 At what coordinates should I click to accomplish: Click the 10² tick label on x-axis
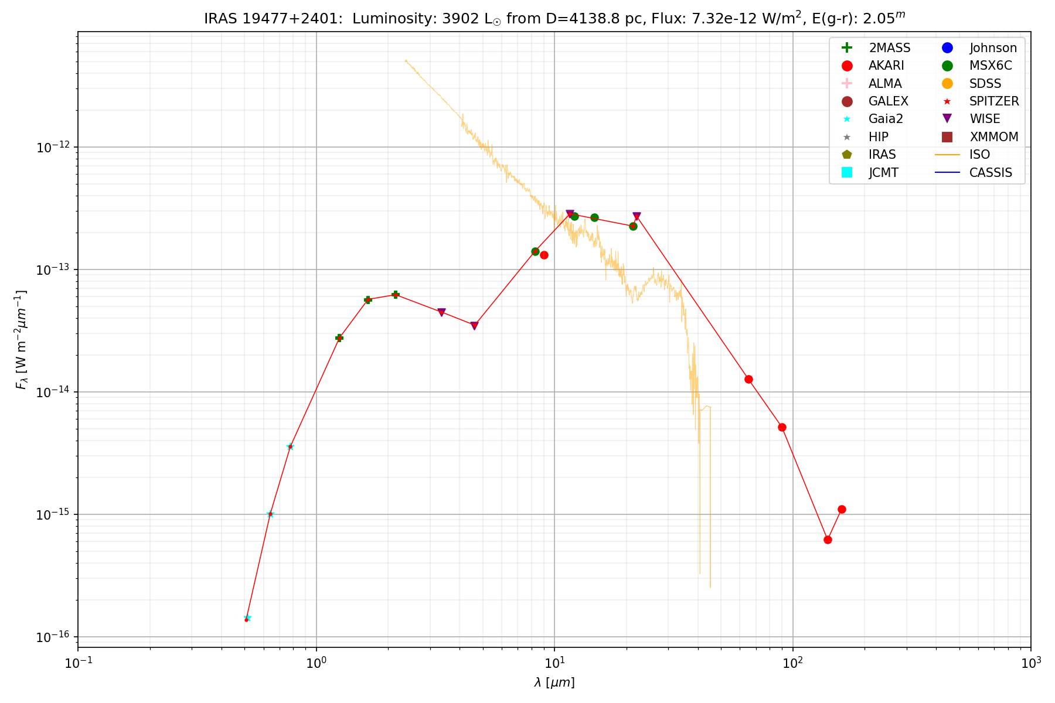pos(792,662)
